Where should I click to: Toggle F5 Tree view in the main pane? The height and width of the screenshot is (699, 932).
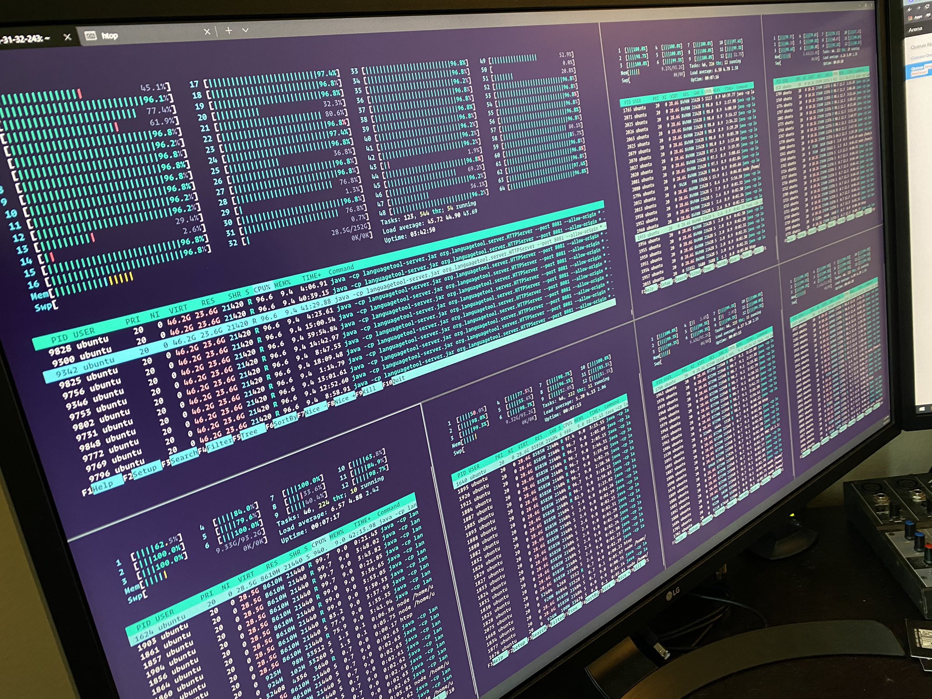click(x=249, y=432)
